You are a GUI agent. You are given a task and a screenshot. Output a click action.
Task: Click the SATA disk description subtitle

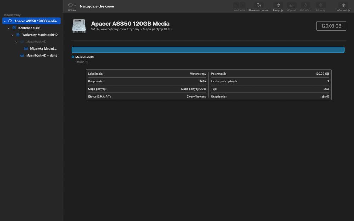coord(131,29)
